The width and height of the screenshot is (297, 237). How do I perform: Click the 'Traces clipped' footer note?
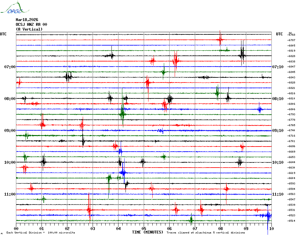[206, 233]
